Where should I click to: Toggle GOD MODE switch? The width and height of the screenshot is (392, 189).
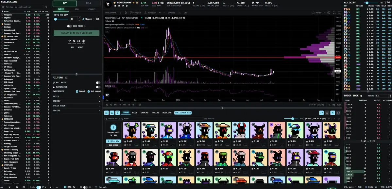tap(69, 26)
